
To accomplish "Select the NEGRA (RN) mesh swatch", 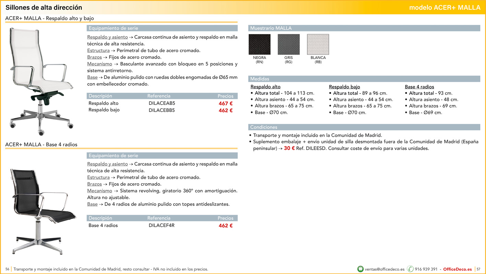I will point(259,45).
